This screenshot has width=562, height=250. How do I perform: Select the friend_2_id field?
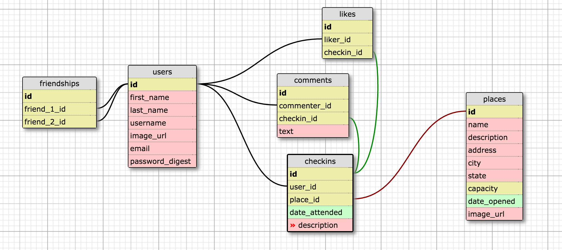click(59, 122)
